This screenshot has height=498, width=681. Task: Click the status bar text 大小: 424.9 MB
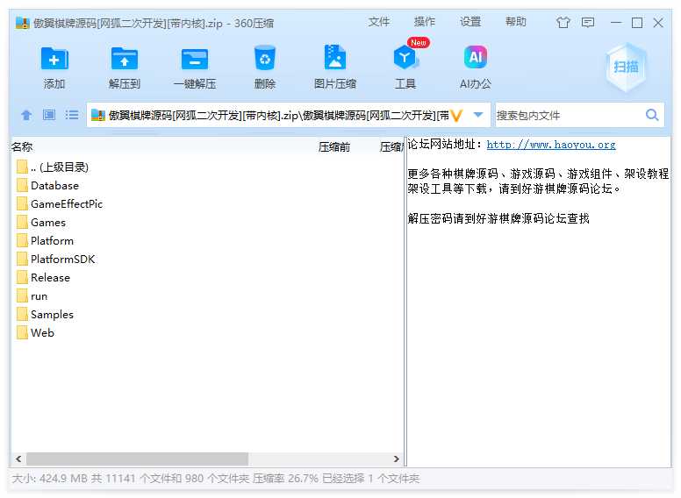tap(50, 479)
